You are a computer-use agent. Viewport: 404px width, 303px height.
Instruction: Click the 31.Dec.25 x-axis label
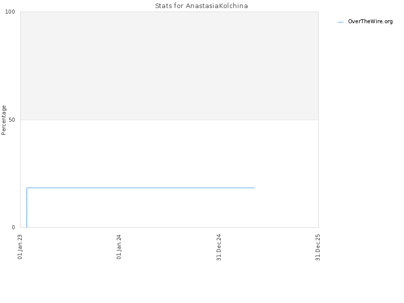coord(318,247)
